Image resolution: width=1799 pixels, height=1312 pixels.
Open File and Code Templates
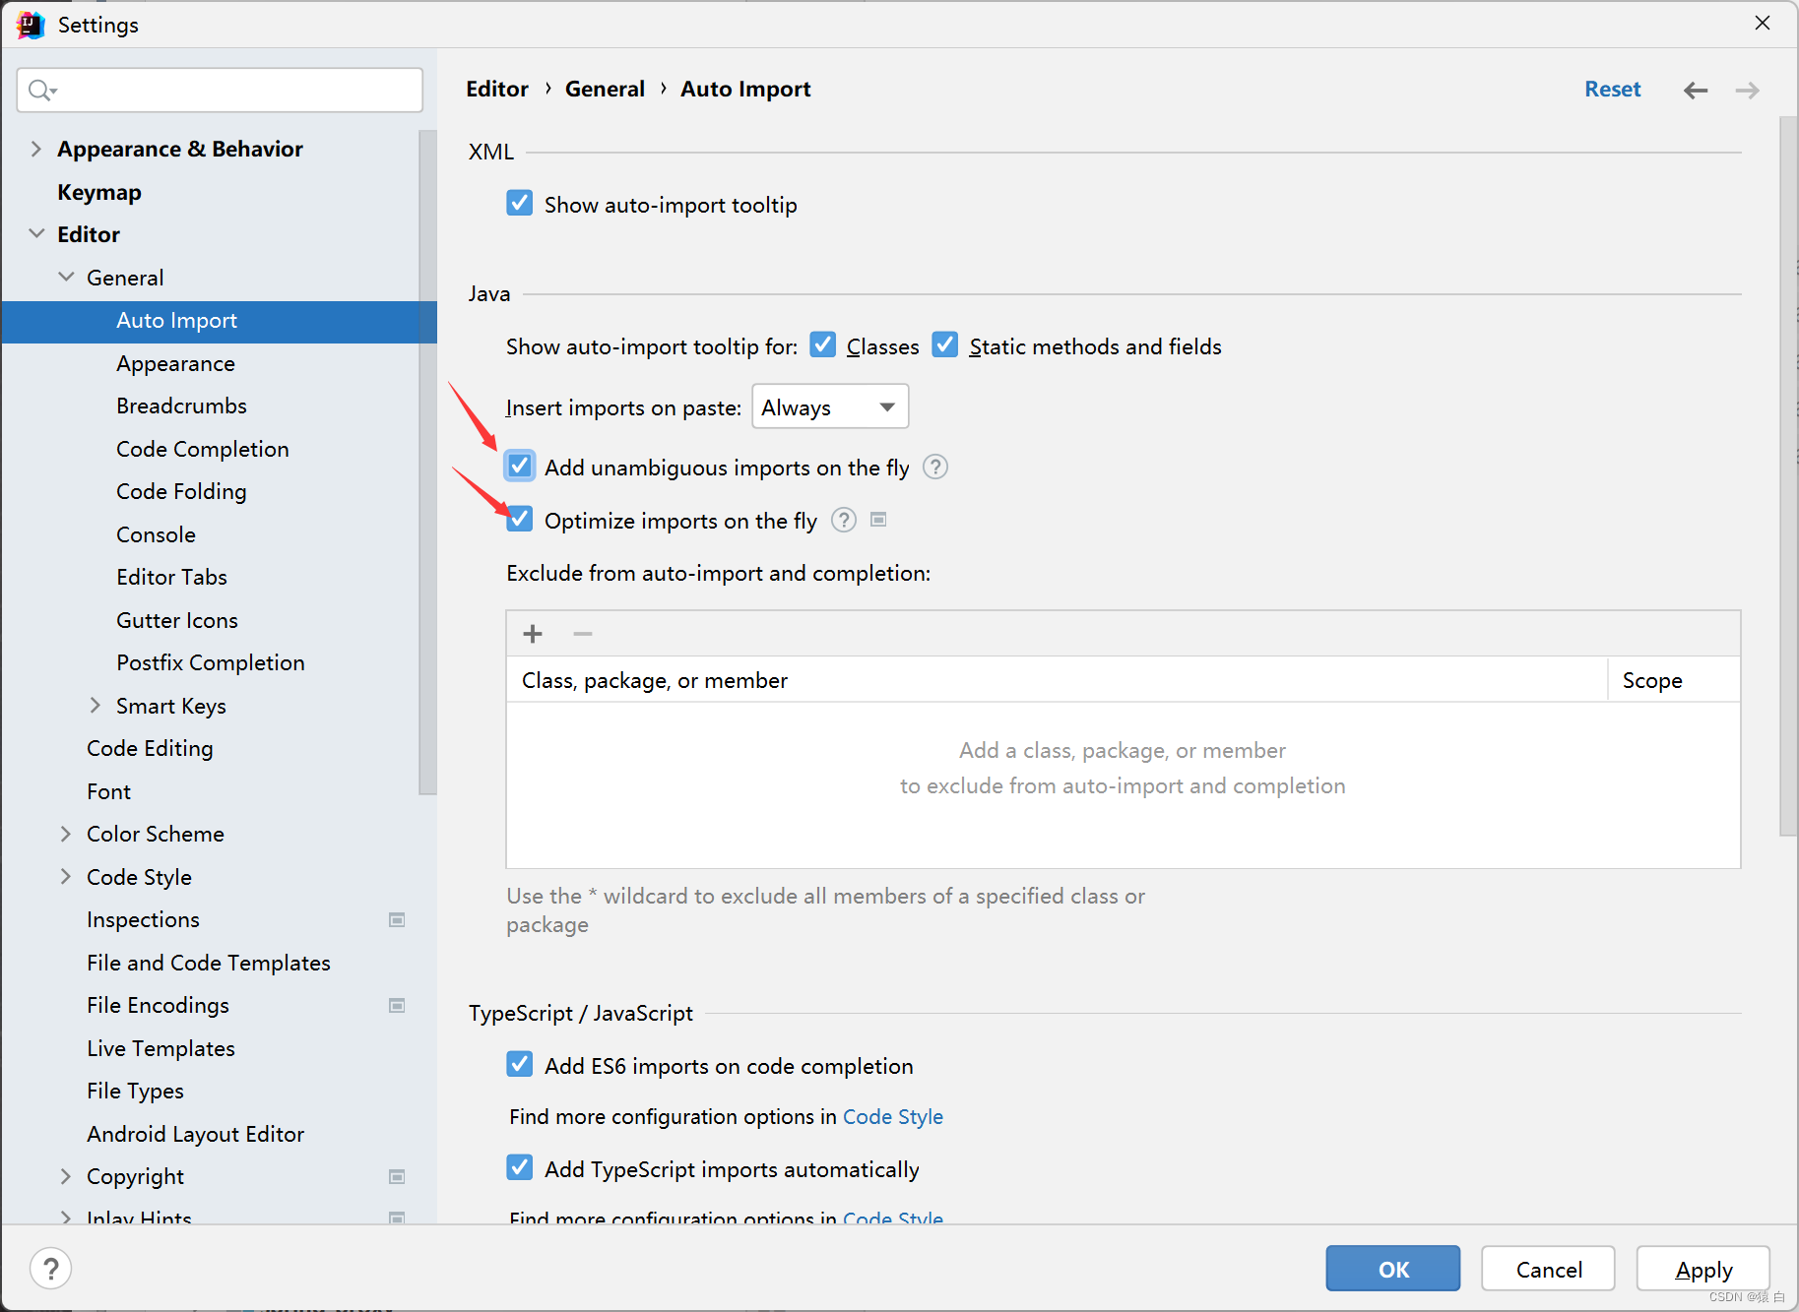coord(209,963)
